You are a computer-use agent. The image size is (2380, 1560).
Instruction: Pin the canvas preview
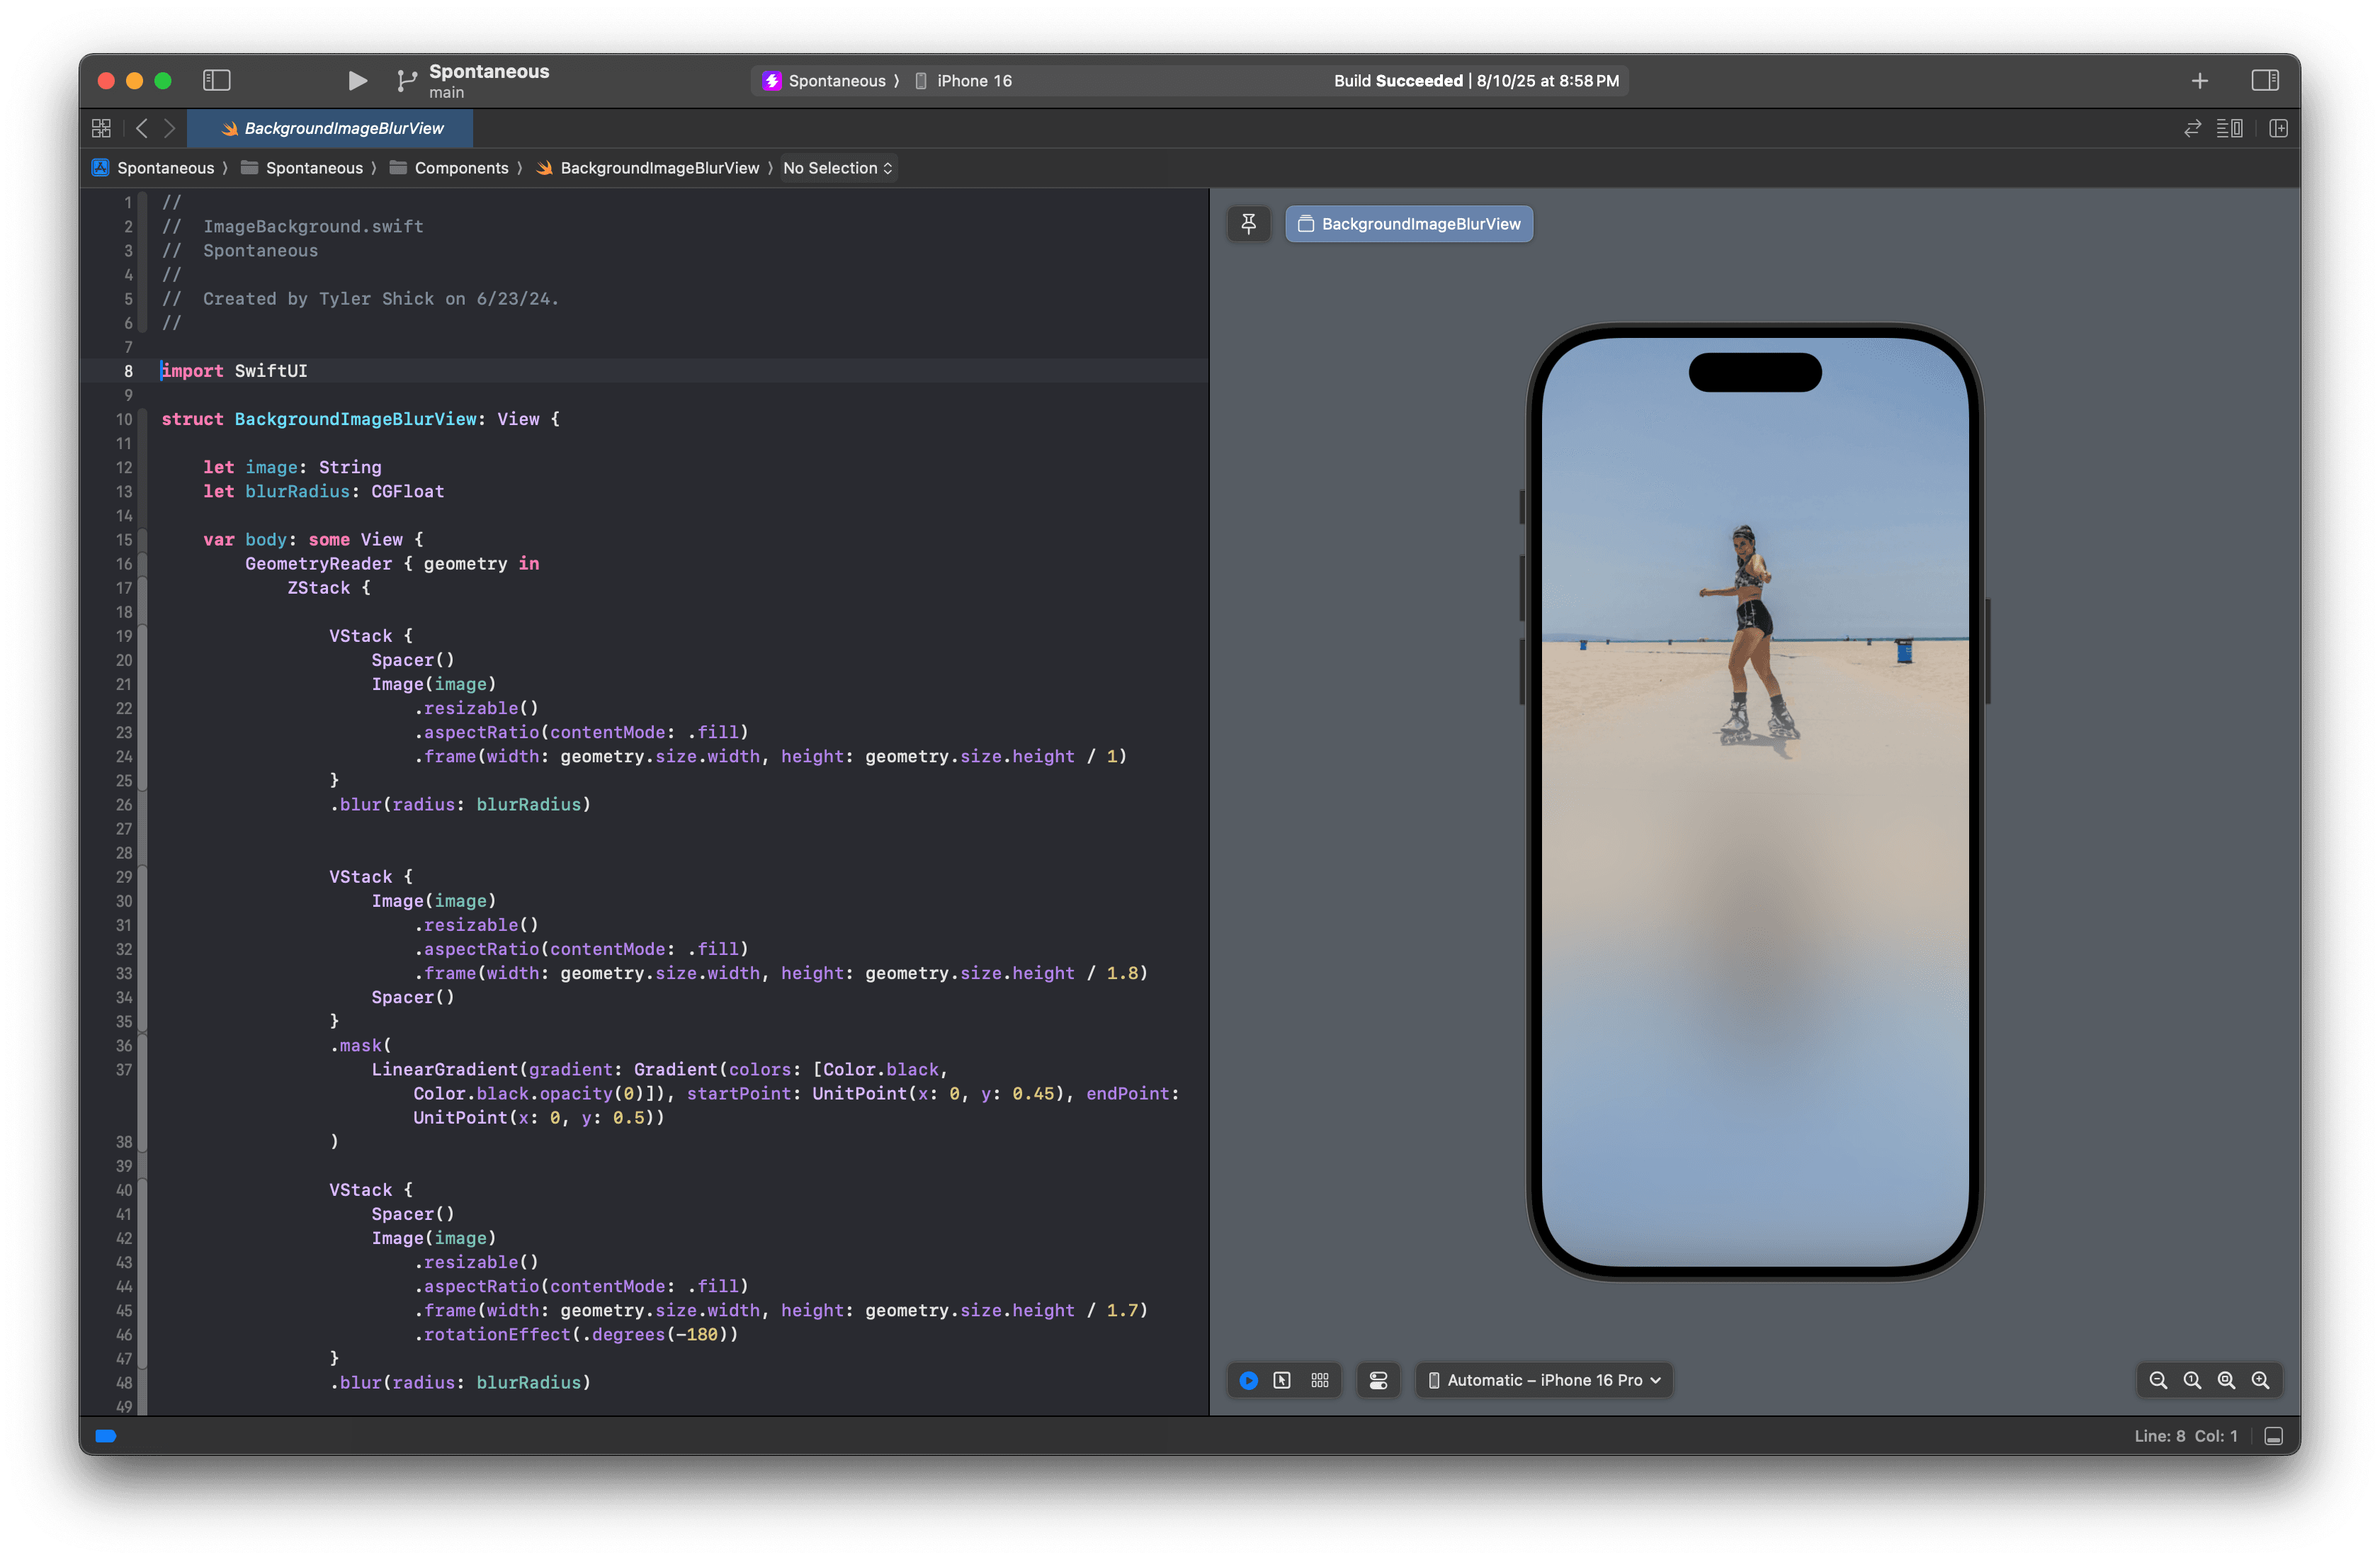1248,224
